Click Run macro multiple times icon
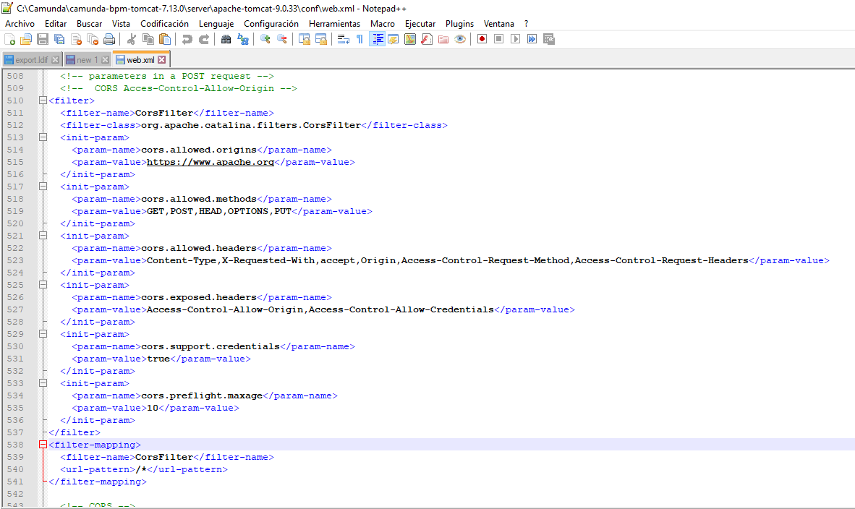 tap(532, 39)
